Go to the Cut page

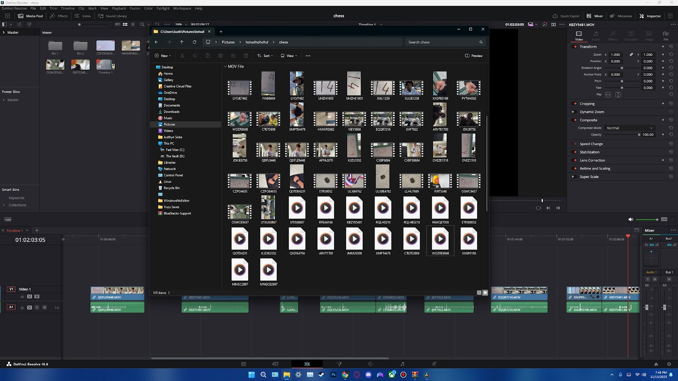point(275,364)
